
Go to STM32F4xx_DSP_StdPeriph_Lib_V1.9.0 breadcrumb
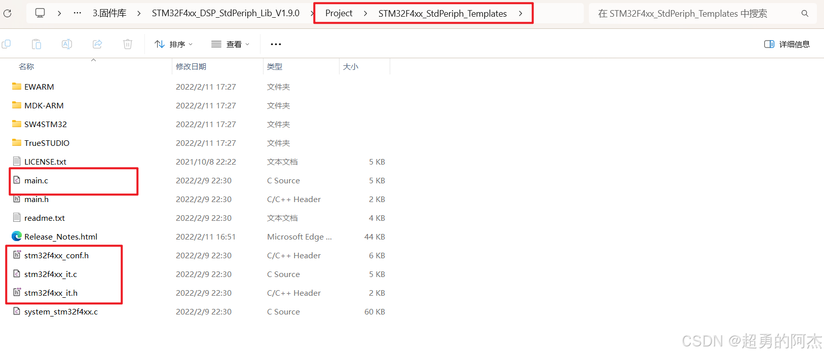tap(226, 13)
